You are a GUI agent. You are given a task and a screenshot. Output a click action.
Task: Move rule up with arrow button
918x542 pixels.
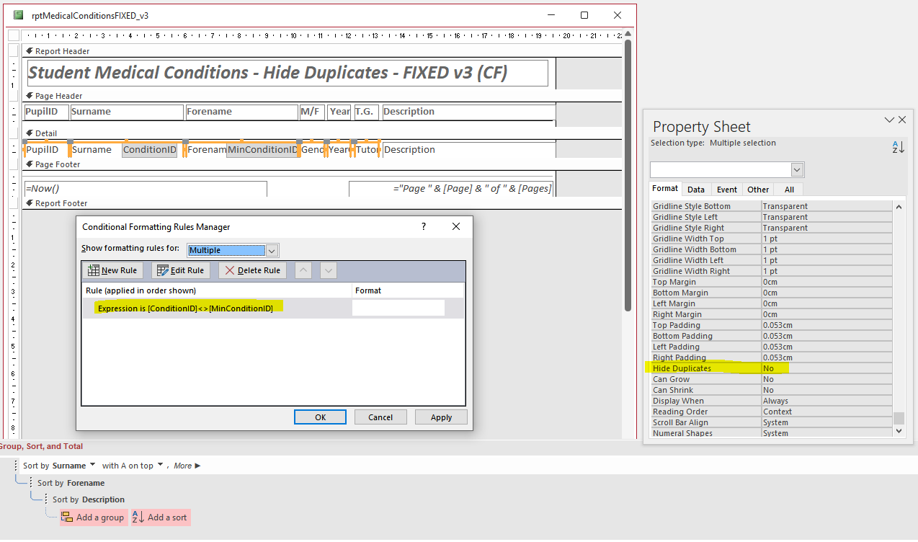304,271
